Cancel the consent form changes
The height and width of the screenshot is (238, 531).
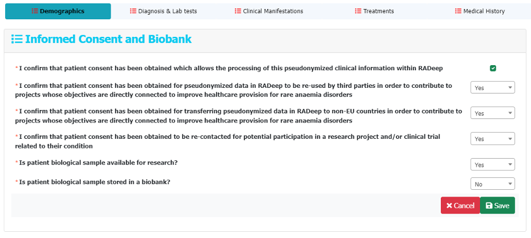[460, 206]
